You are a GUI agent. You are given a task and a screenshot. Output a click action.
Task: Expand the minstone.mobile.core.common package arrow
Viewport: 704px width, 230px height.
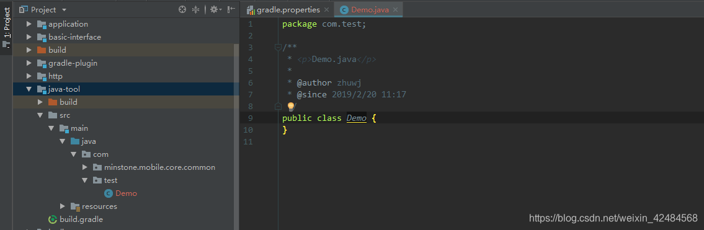pyautogui.click(x=86, y=167)
